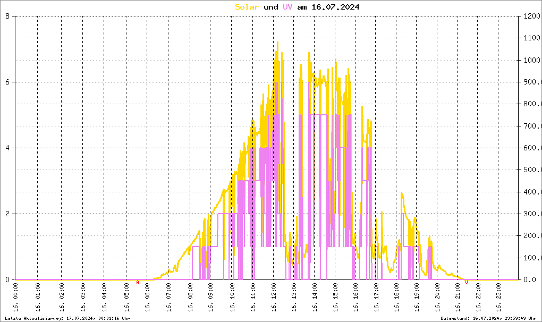
Task: Click the x-axis label '16. 06:00'
Action: (x=147, y=297)
